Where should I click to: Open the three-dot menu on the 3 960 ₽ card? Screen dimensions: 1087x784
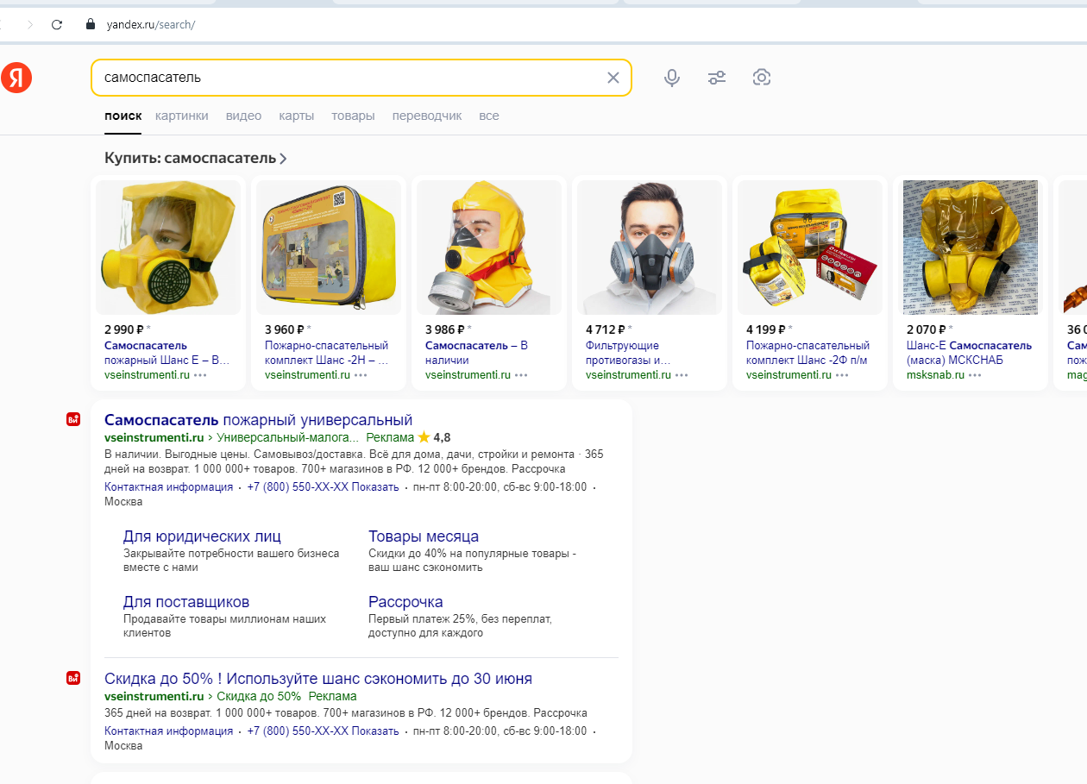[361, 375]
